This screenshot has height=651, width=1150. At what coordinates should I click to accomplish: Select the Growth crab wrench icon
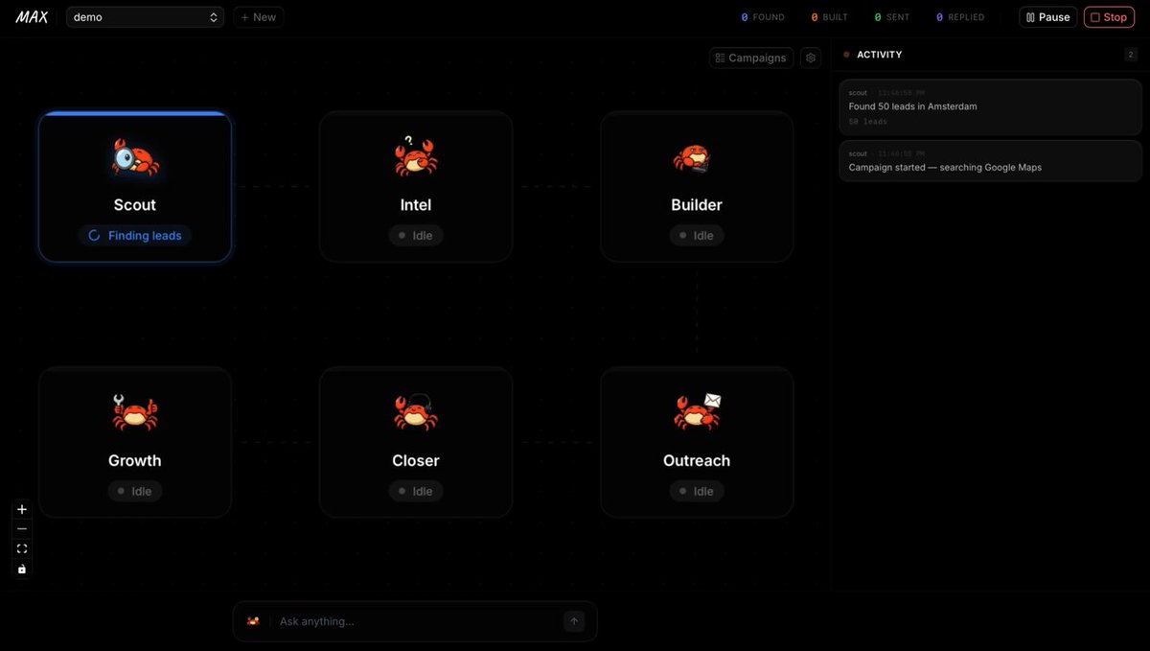click(135, 412)
